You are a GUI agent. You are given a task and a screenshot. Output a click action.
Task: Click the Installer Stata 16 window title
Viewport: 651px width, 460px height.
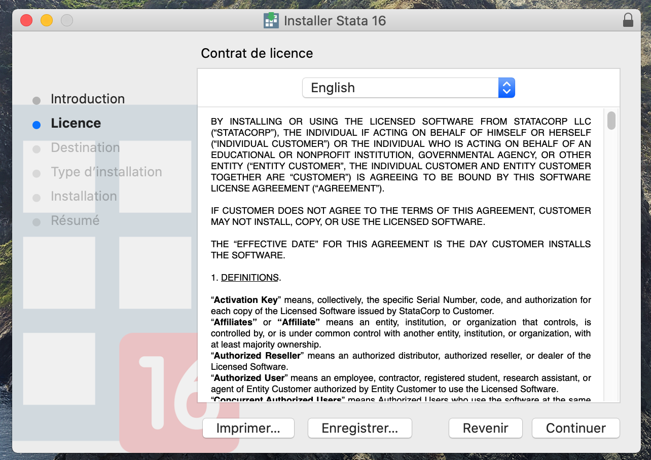pos(335,21)
